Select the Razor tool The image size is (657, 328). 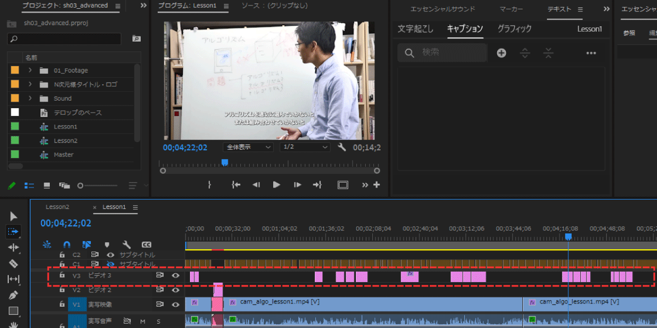tap(14, 263)
